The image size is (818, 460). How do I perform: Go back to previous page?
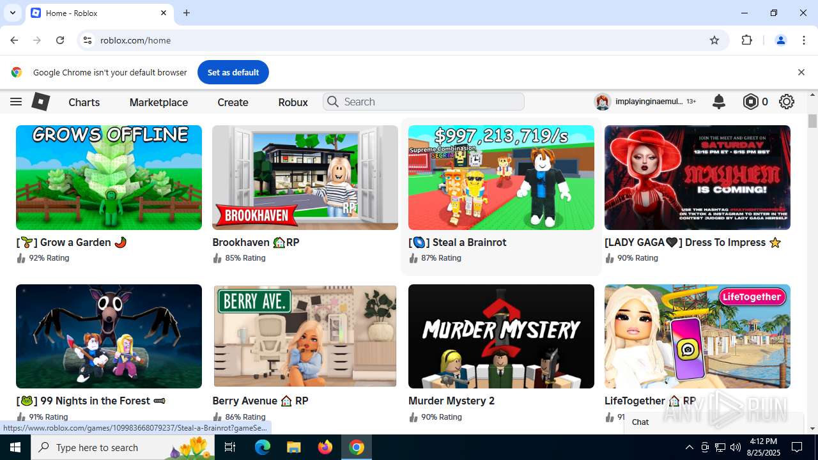pyautogui.click(x=14, y=40)
